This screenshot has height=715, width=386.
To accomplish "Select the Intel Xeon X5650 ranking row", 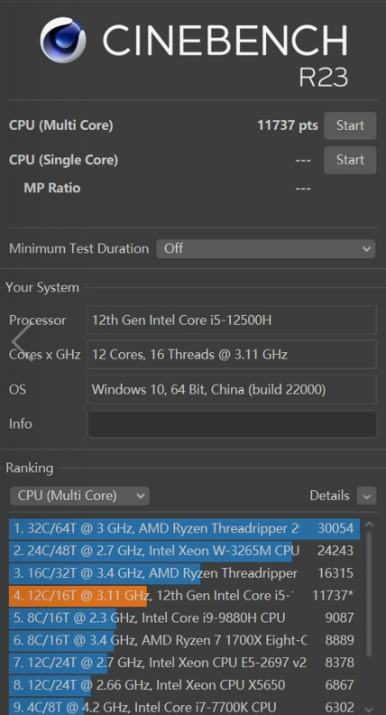I will [x=184, y=685].
